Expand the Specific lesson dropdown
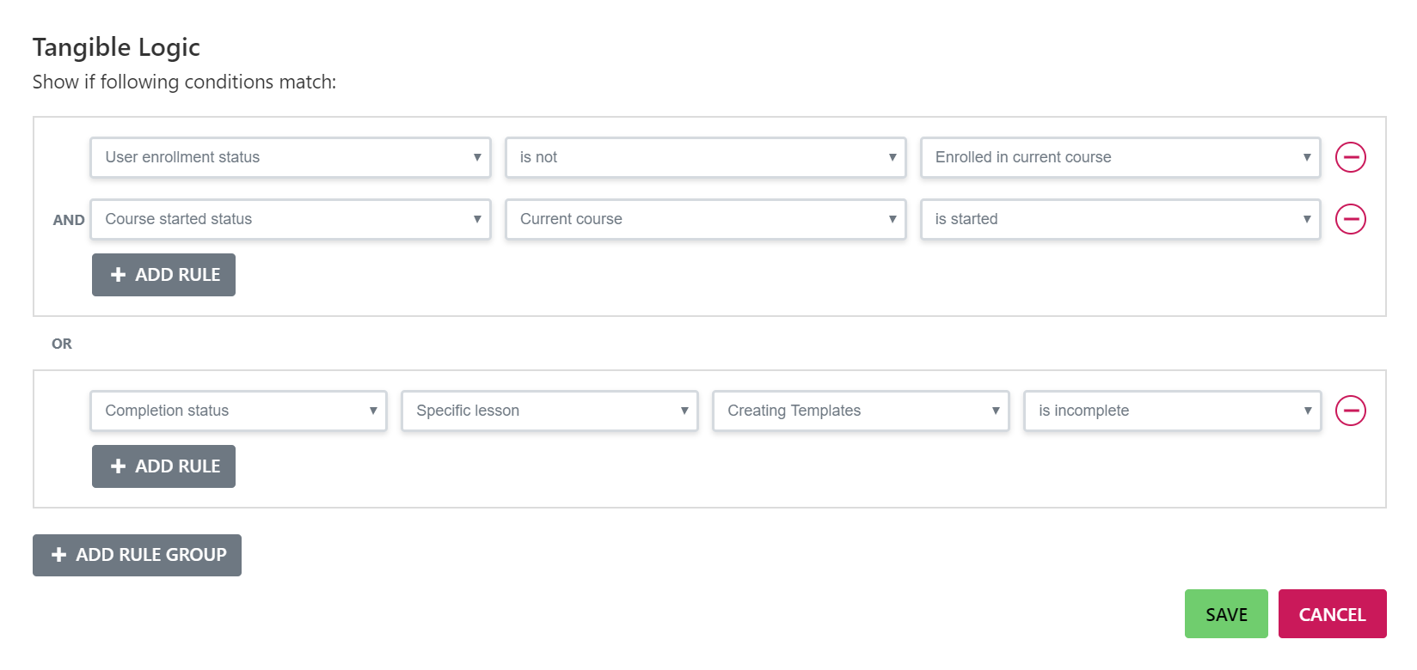This screenshot has height=670, width=1417. click(x=549, y=411)
